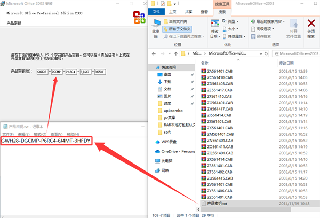Click the refresh button beside address bar
320x218 pixels.
266,53
